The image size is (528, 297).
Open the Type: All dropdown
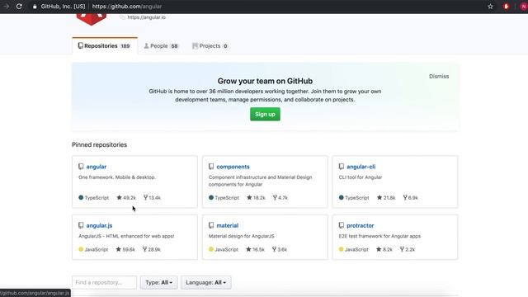(x=159, y=282)
